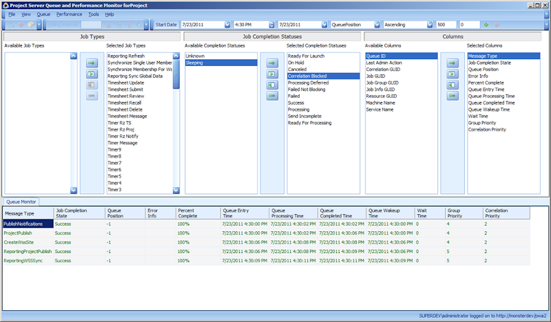
Task: Click add-all button in Job Types panel
Action: click(x=91, y=73)
